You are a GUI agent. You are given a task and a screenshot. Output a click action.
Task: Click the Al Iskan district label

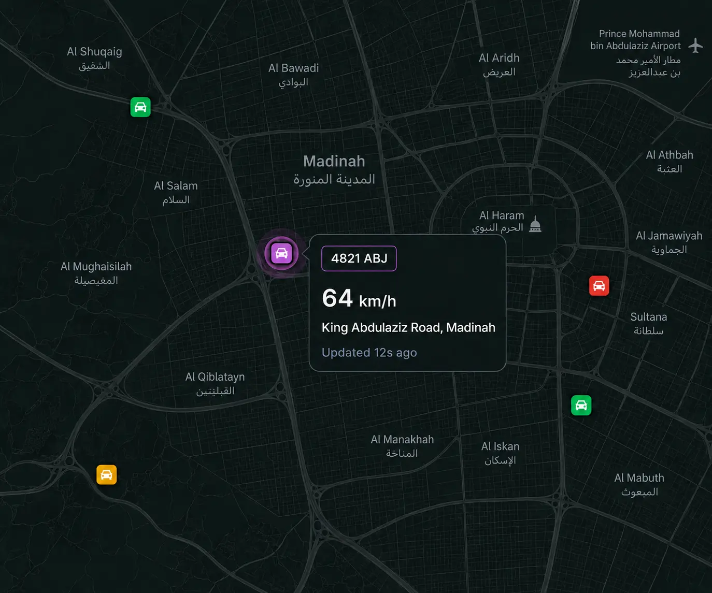pyautogui.click(x=500, y=453)
